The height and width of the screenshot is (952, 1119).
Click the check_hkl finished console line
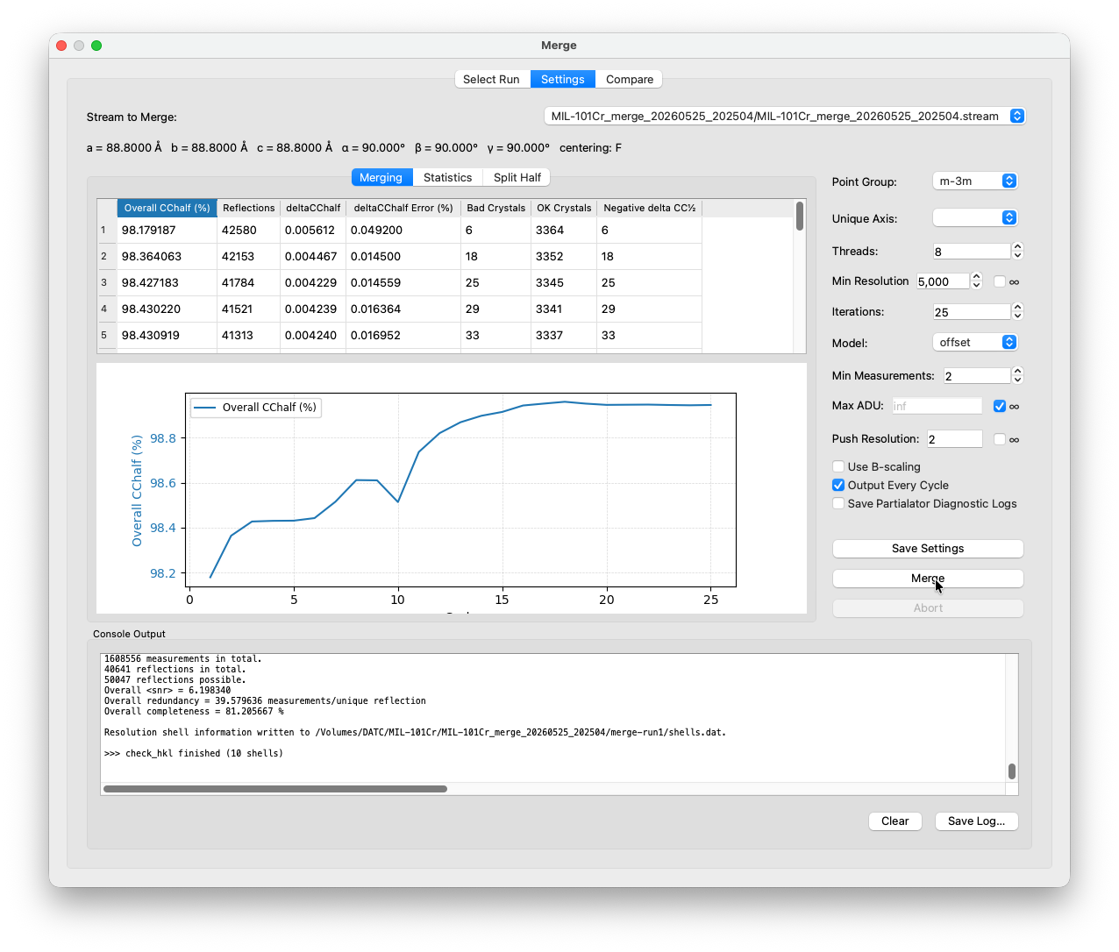194,753
